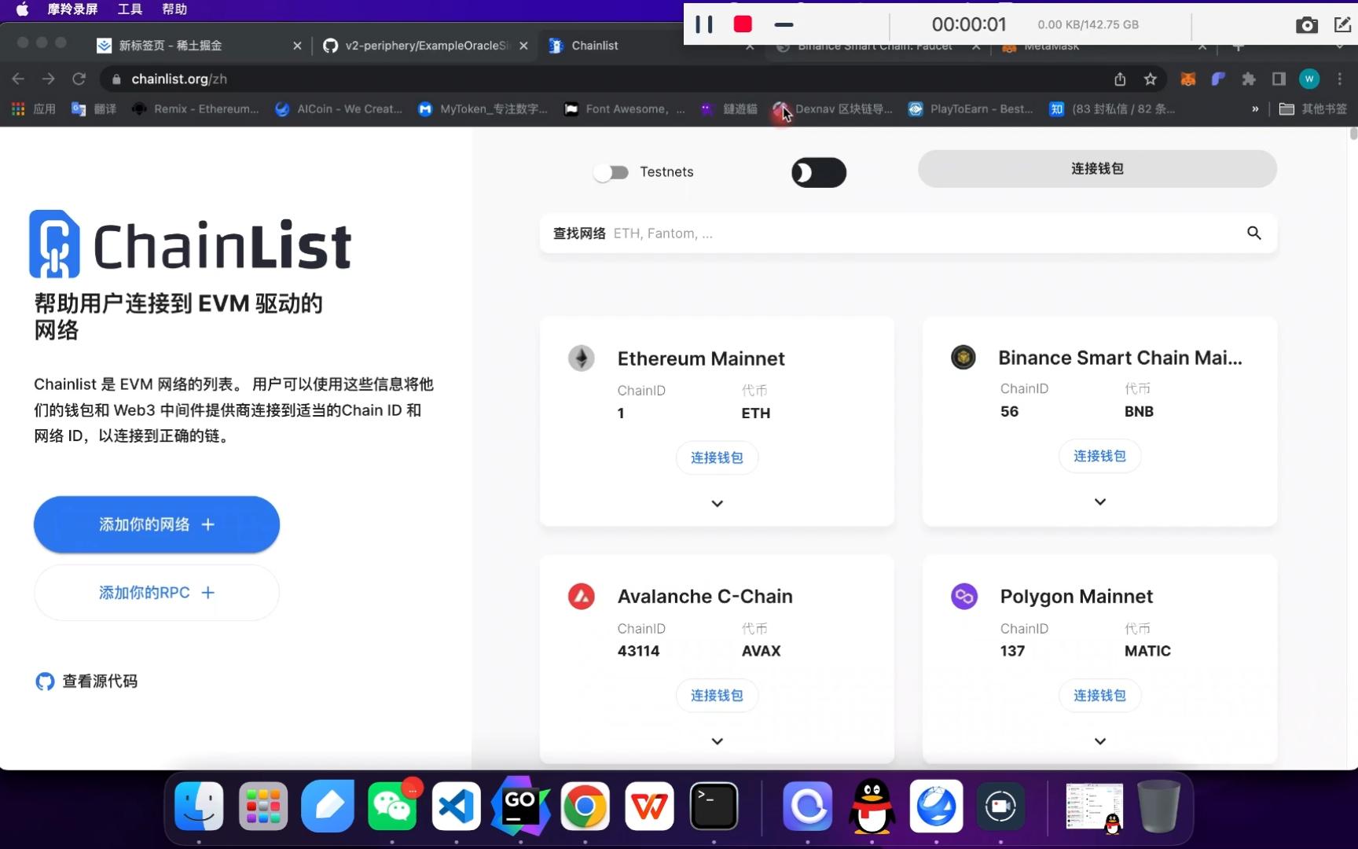
Task: Expand Polygon Mainnet details chevron
Action: pyautogui.click(x=1099, y=741)
